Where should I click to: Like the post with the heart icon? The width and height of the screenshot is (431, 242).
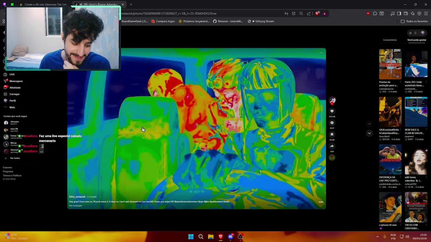332,111
